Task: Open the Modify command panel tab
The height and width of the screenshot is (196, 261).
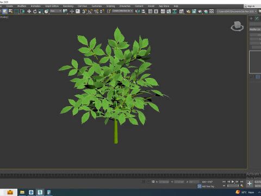Action: 257,19
